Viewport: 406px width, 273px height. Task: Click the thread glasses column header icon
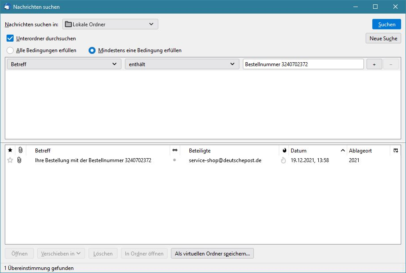(x=175, y=150)
